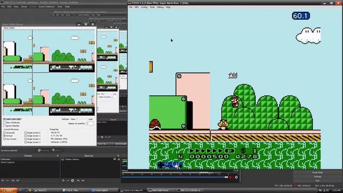Open OBS View menu

[16, 6]
